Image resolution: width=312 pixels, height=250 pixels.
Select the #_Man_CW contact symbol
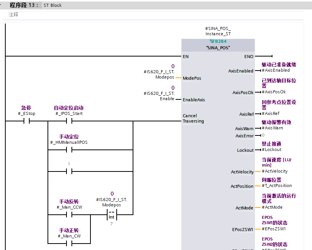click(69, 243)
